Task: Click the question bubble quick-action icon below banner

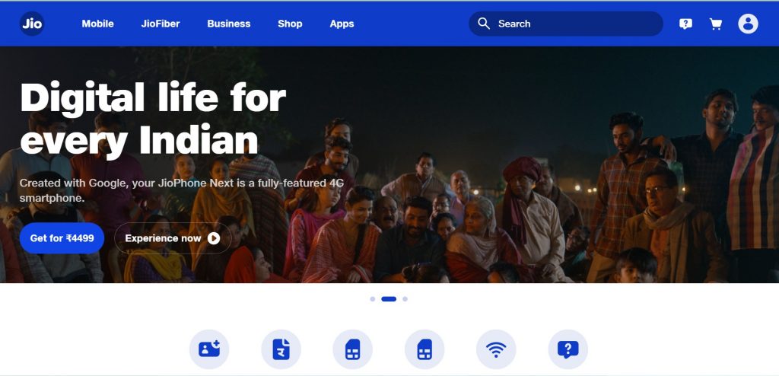Action: point(568,349)
